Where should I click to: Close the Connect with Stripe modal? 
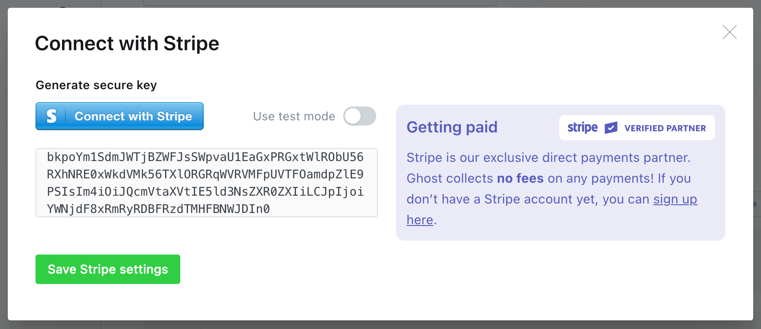[730, 32]
